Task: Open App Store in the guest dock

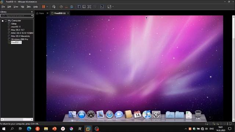Action: 82,114
